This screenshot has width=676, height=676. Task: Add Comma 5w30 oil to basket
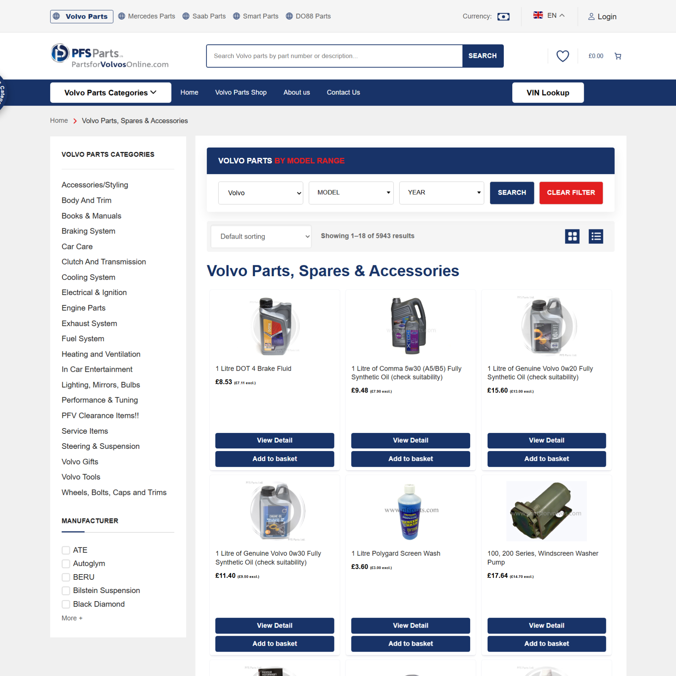click(410, 459)
